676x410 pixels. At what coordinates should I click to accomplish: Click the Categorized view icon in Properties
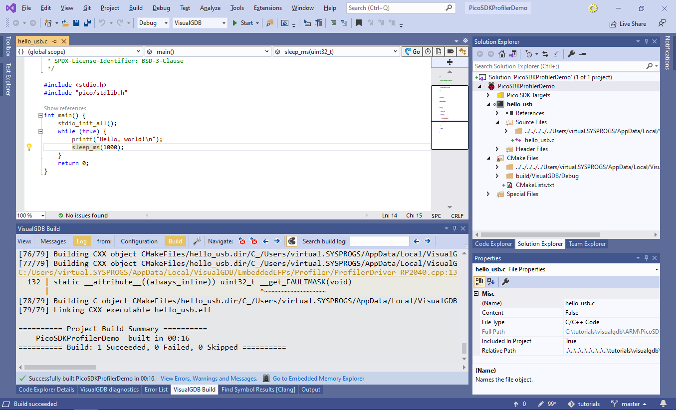(x=479, y=282)
